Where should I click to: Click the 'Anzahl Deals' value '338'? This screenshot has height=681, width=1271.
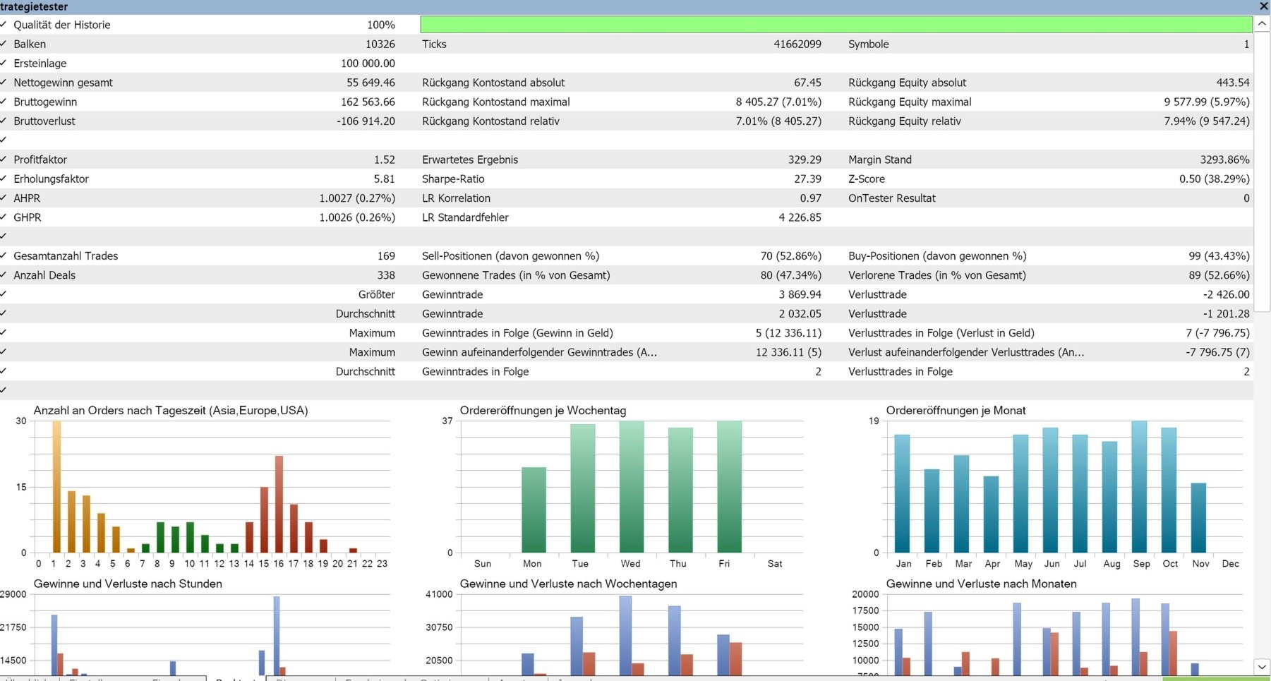386,275
